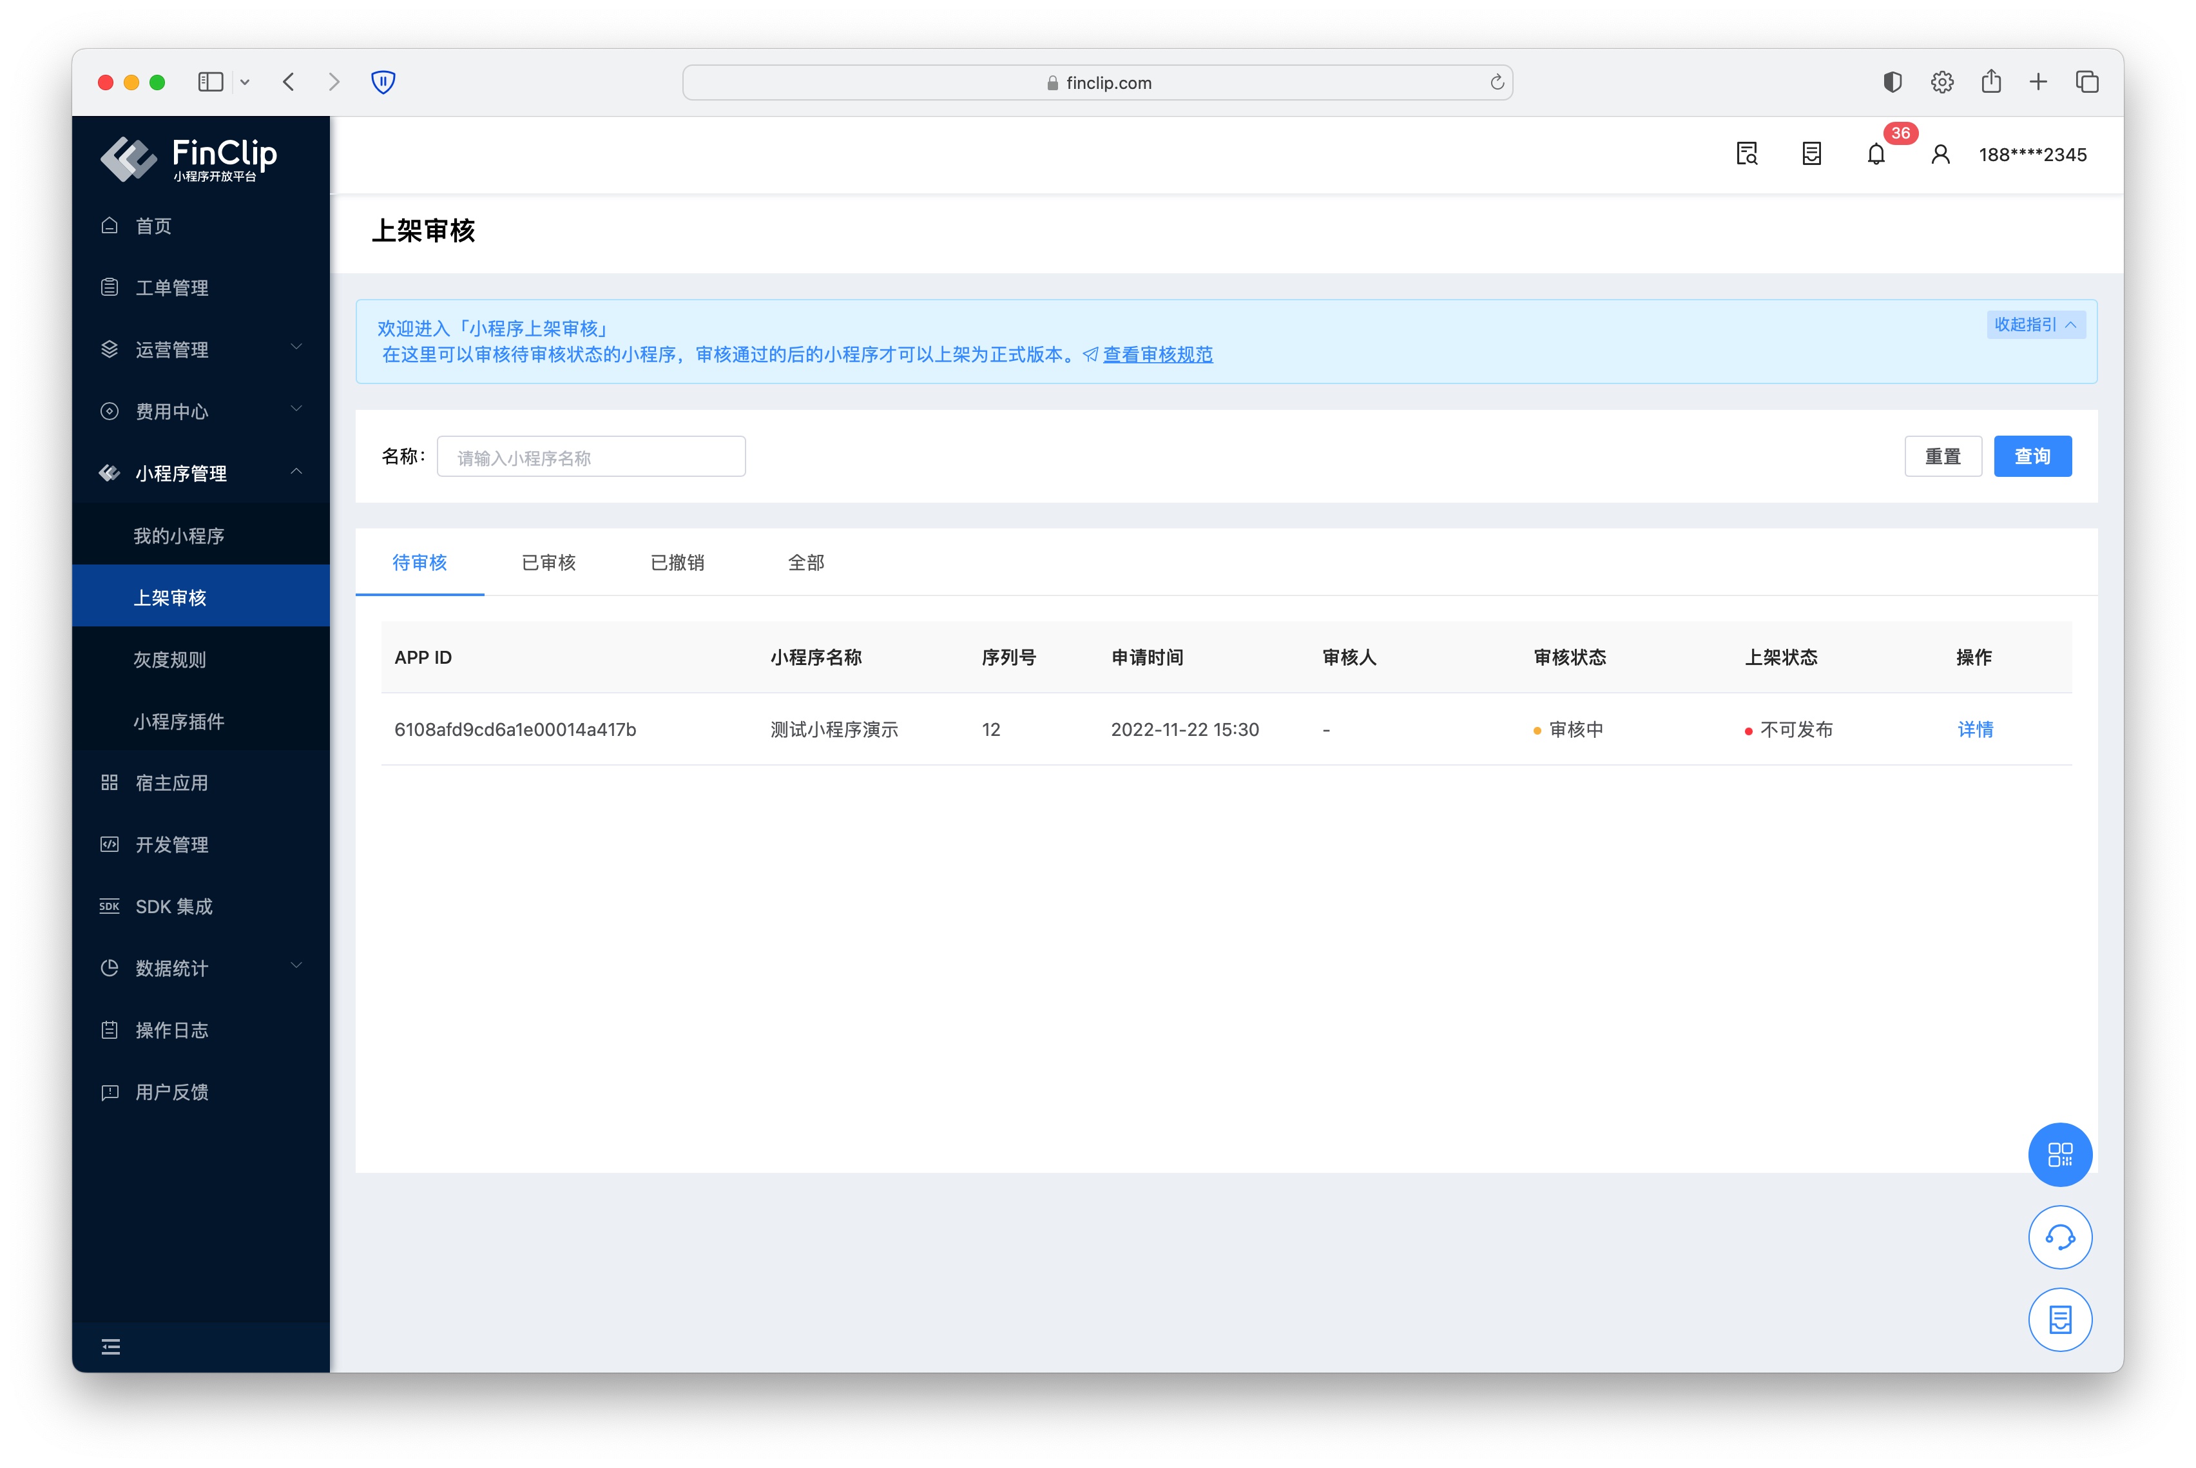Viewport: 2196px width, 1468px height.
Task: Click the sidebar collapse icon at bottom left
Action: (x=110, y=1346)
